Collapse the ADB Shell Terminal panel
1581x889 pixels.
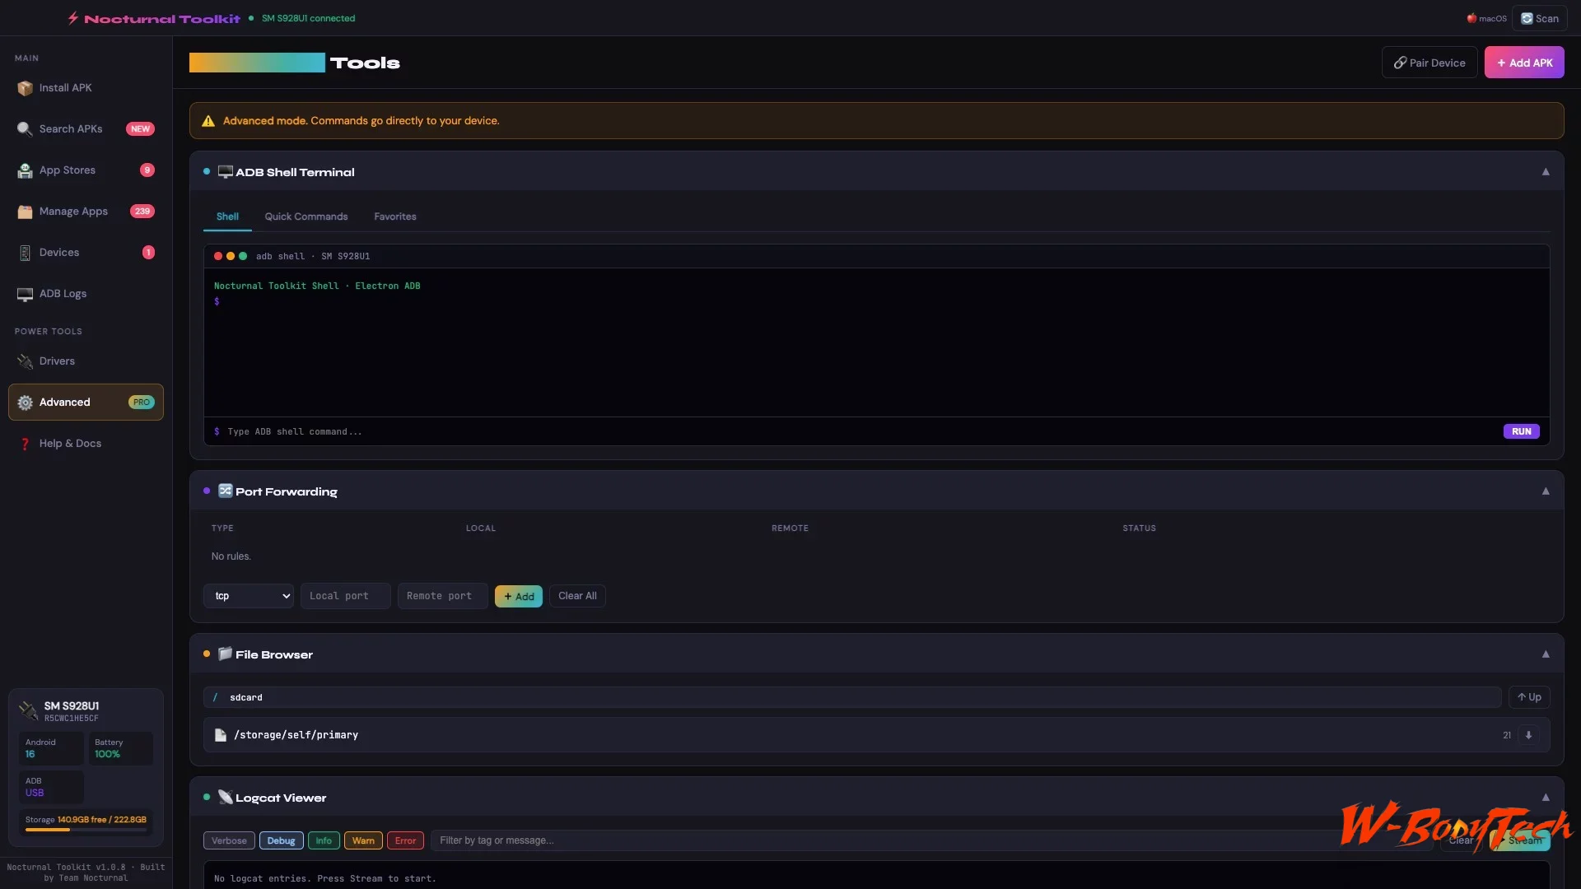coord(1546,172)
